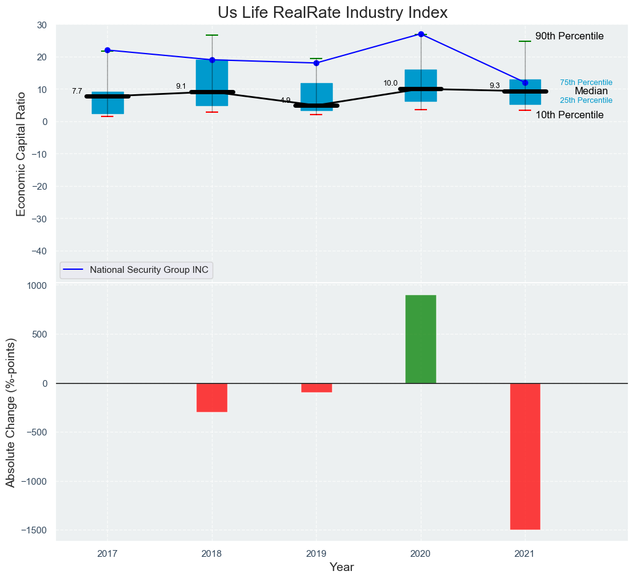Click the red 2021 change bar
The image size is (634, 579).
tap(525, 456)
